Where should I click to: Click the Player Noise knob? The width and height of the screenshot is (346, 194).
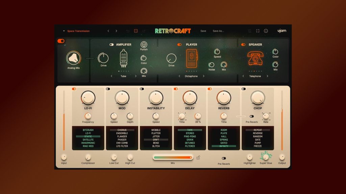212,65
